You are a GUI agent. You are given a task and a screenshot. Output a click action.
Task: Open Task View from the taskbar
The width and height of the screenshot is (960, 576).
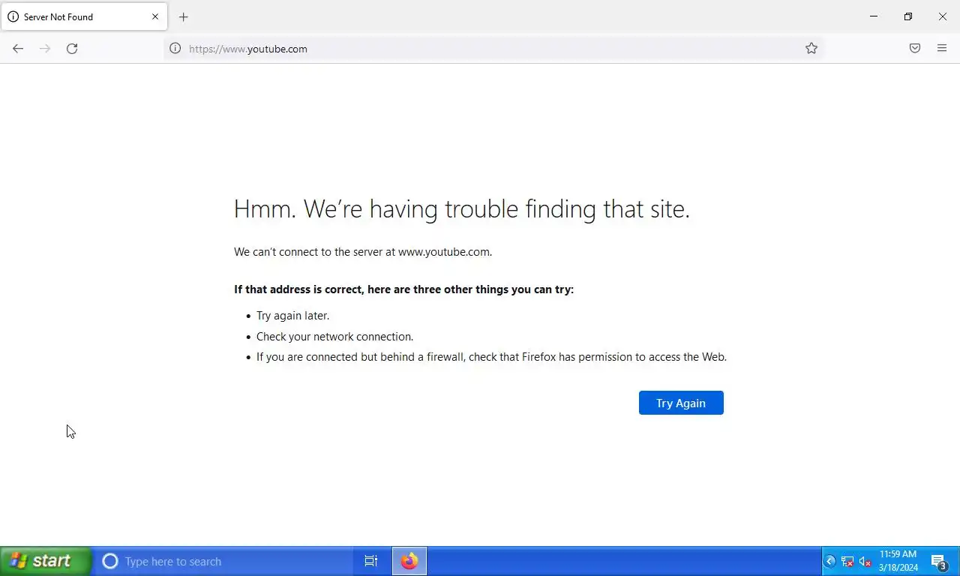pos(371,561)
